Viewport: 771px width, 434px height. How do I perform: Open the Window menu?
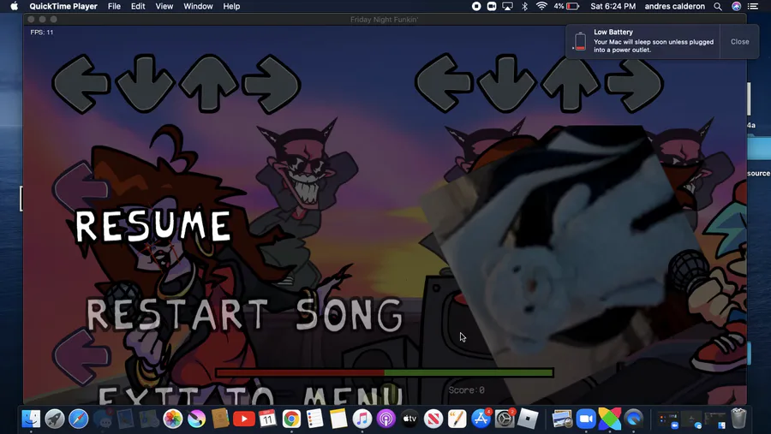coord(198,6)
